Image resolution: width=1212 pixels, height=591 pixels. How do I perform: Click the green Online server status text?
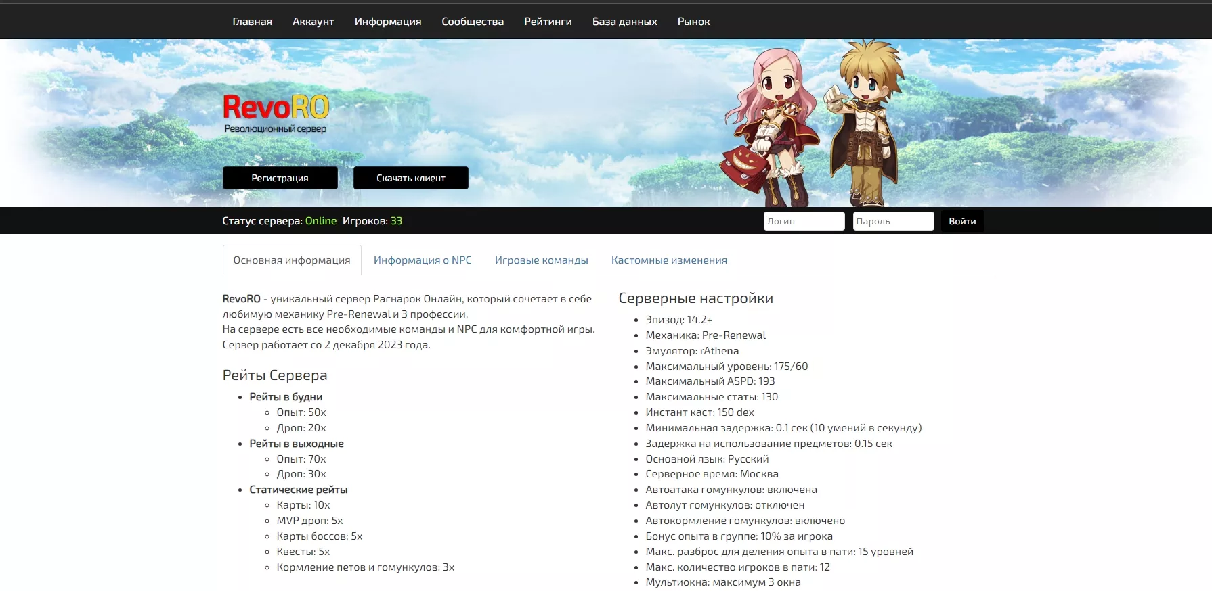pyautogui.click(x=320, y=221)
